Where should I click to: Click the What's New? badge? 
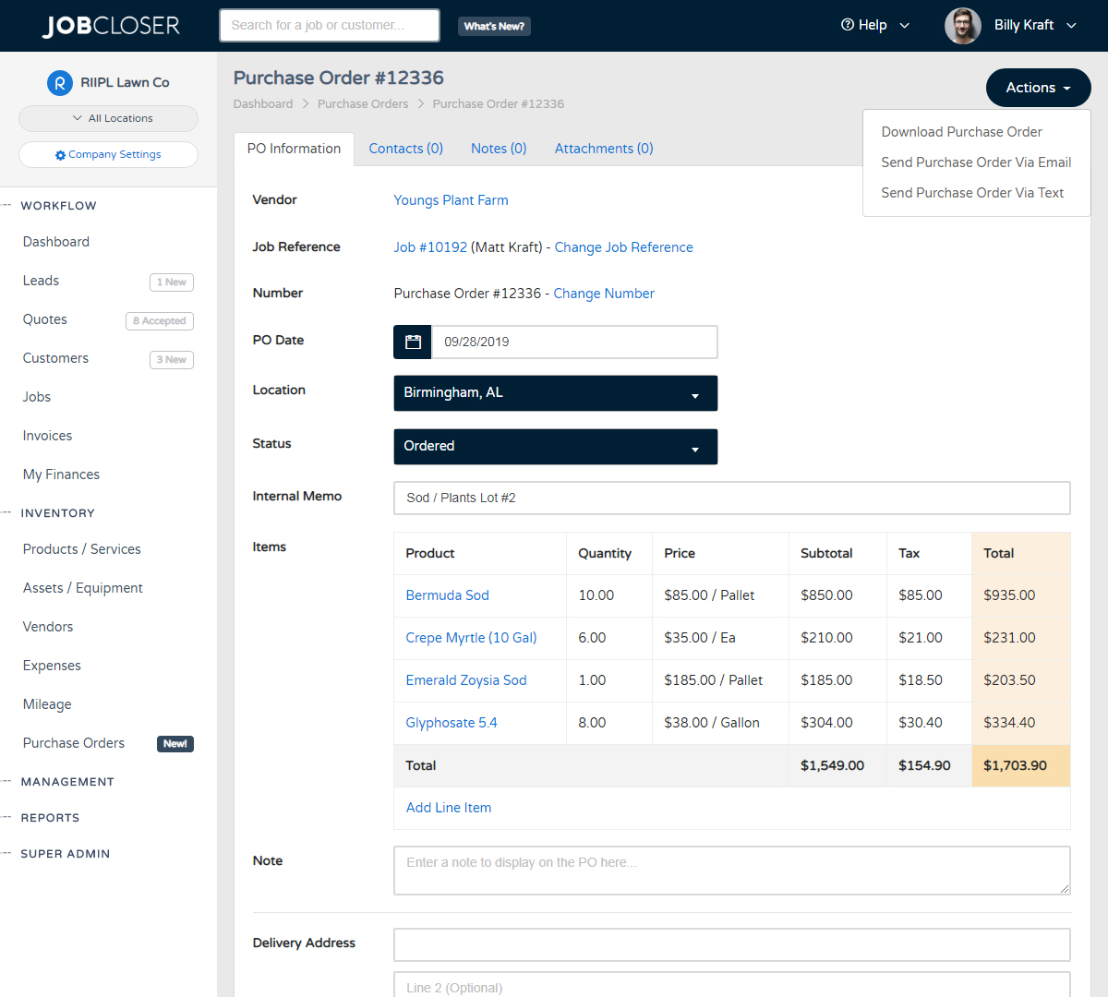pos(493,26)
